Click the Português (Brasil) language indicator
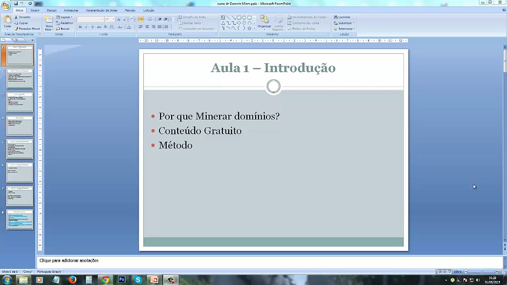This screenshot has width=507, height=285. tap(49, 272)
